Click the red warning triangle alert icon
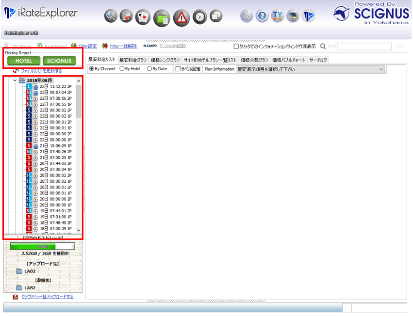The image size is (413, 316). (x=181, y=17)
